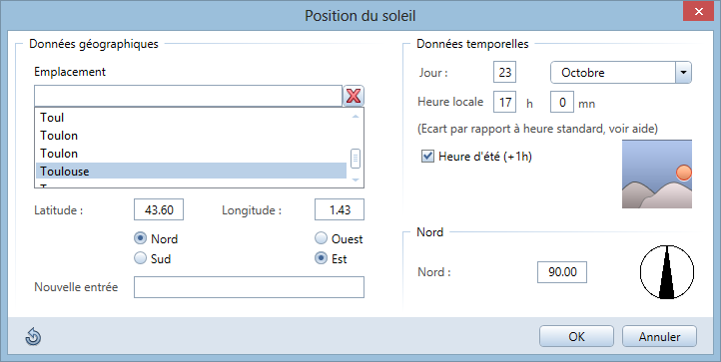The width and height of the screenshot is (721, 362).
Task: Click the north compass dial graphic
Action: [x=667, y=272]
